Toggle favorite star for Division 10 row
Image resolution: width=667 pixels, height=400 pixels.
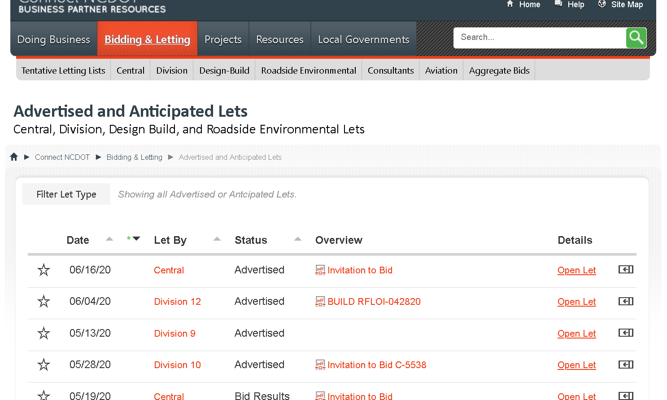44,365
